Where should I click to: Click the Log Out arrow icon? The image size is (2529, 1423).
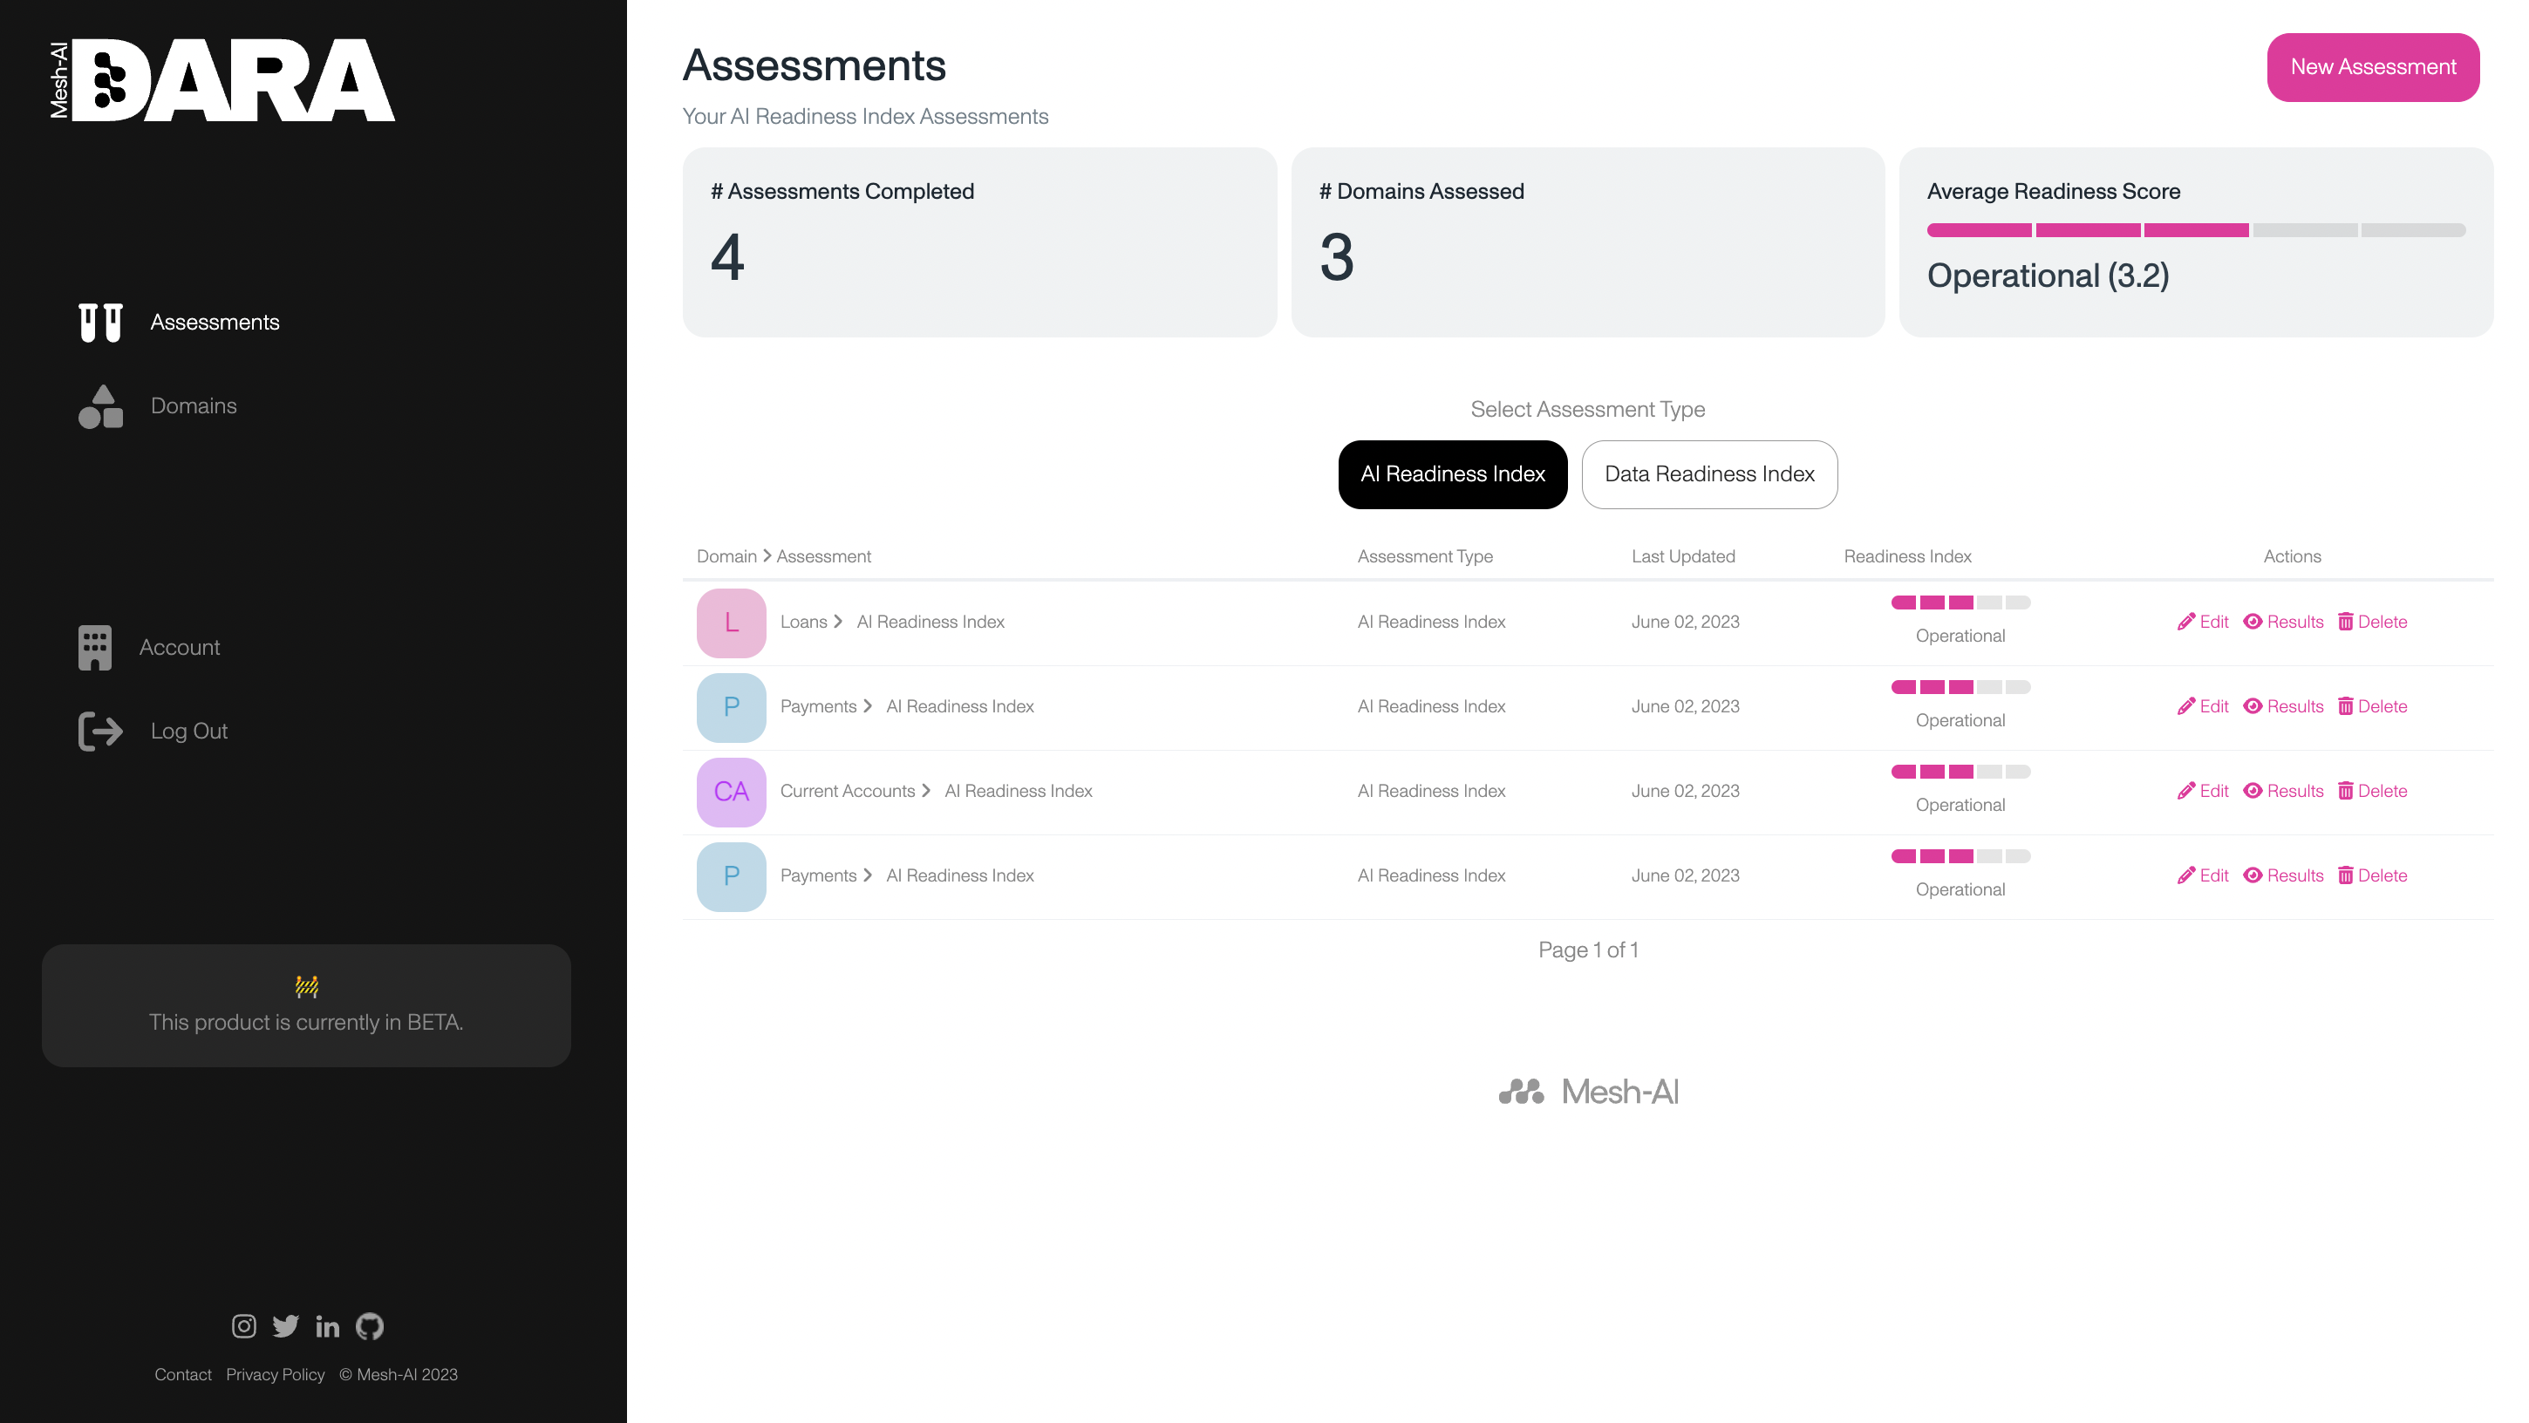(99, 730)
